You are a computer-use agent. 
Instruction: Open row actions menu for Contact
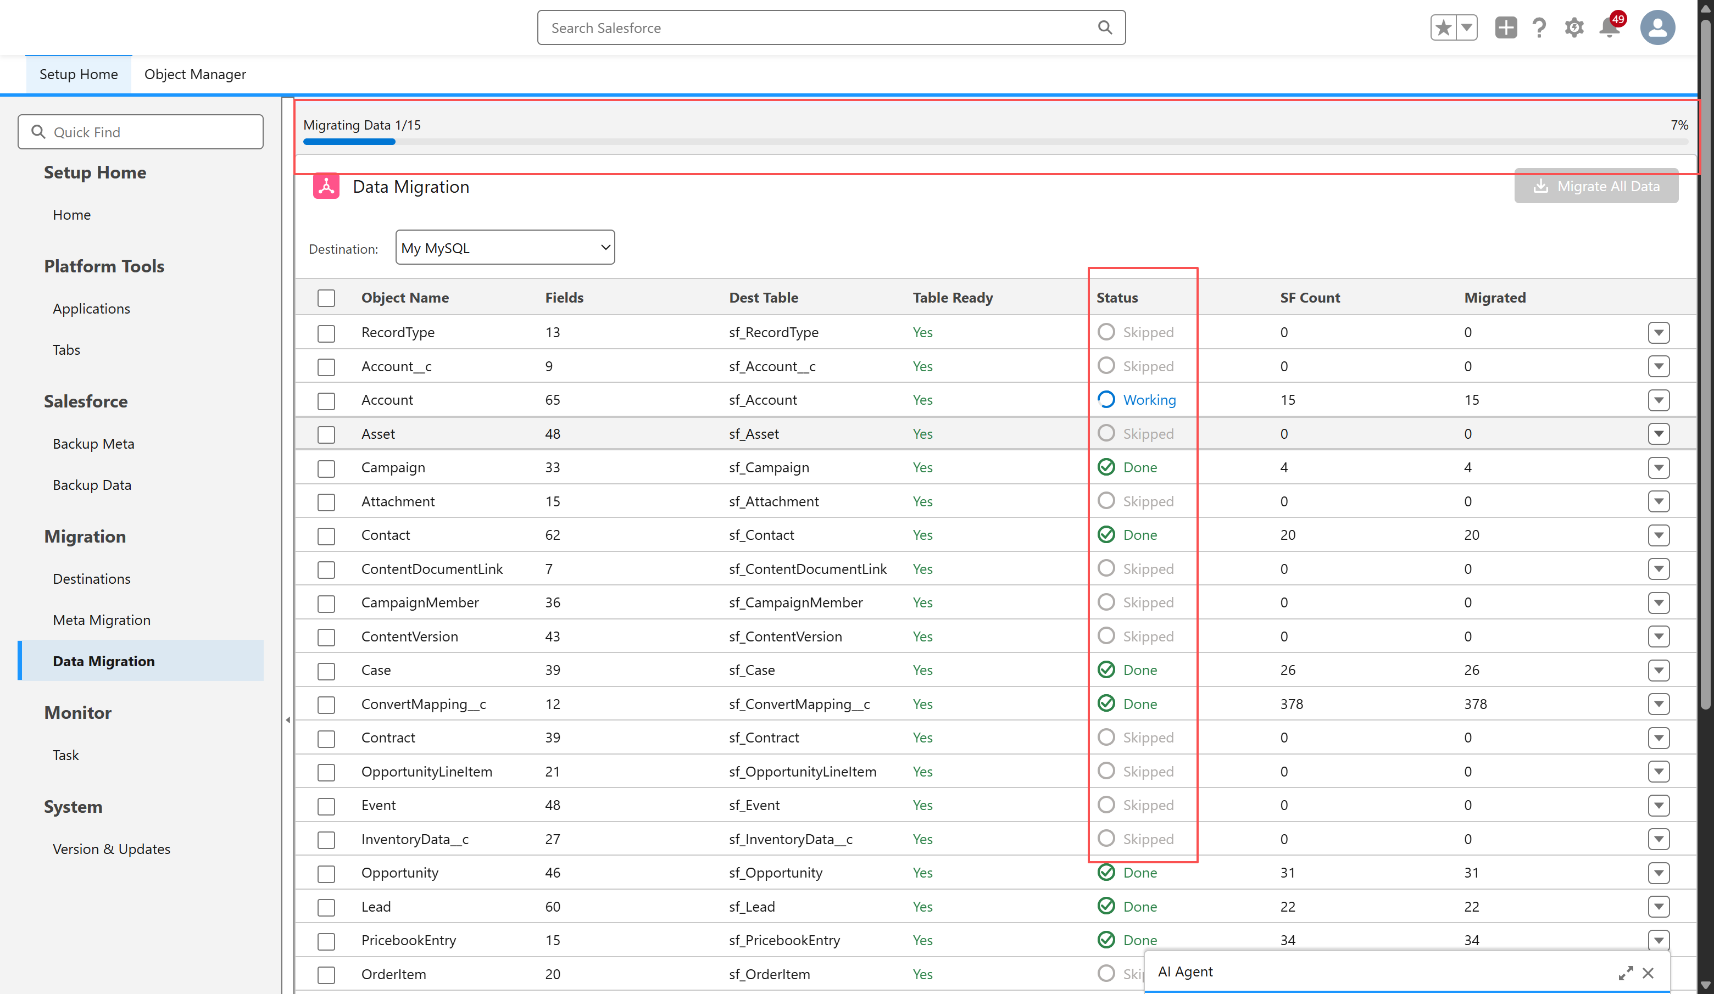[1658, 535]
